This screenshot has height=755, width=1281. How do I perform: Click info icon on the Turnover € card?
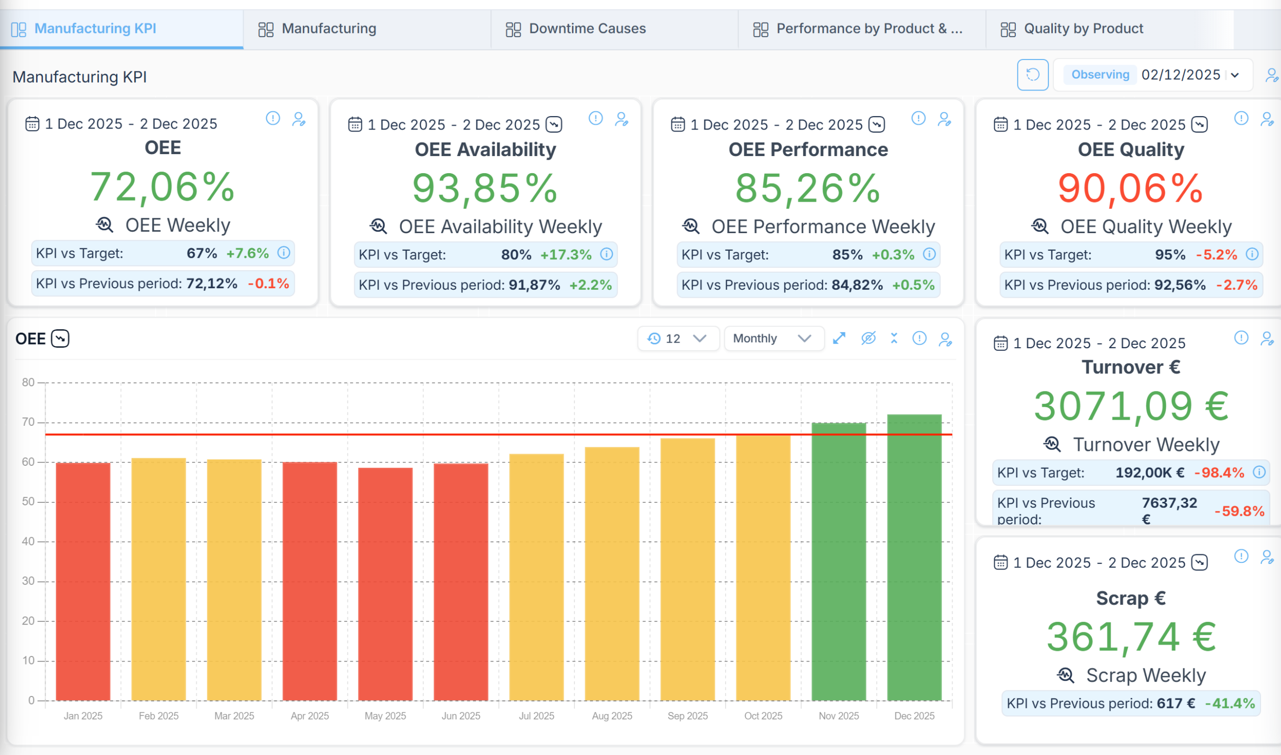point(1241,337)
